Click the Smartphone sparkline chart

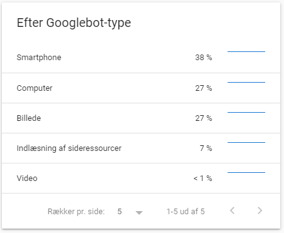246,51
